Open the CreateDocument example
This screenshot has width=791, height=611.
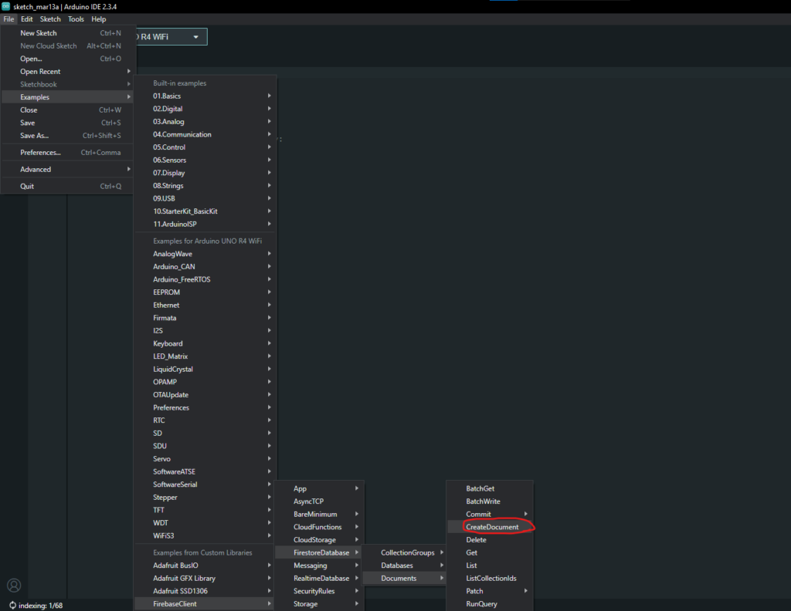tap(491, 528)
